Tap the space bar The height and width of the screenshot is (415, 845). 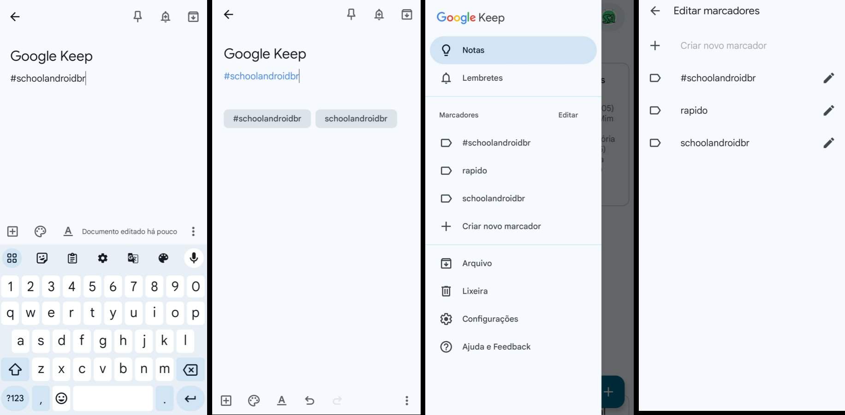[113, 398]
